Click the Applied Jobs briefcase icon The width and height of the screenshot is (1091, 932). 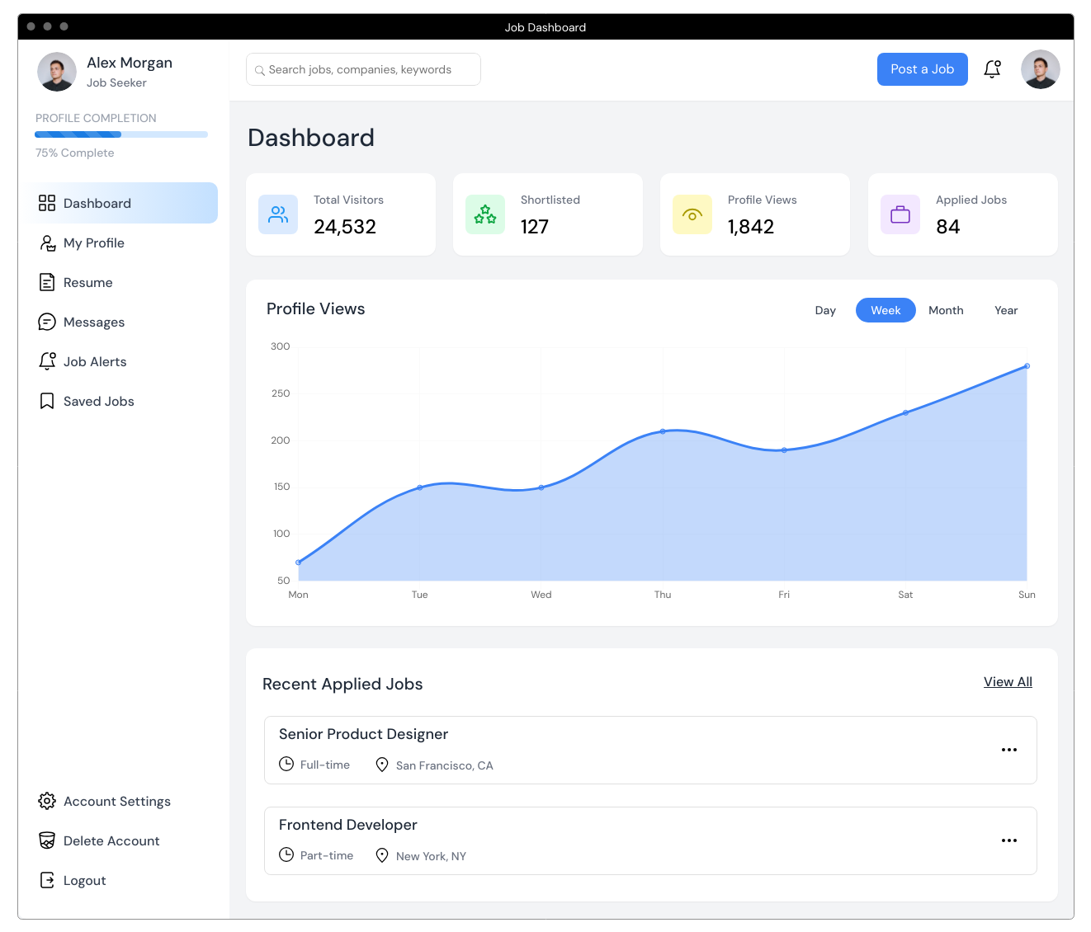(900, 214)
